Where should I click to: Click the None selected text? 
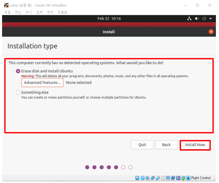click(x=79, y=83)
